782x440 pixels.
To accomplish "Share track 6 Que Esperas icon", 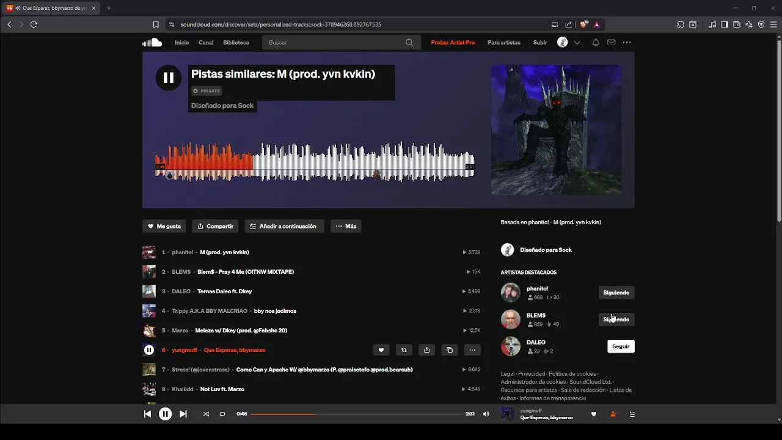I will point(426,350).
